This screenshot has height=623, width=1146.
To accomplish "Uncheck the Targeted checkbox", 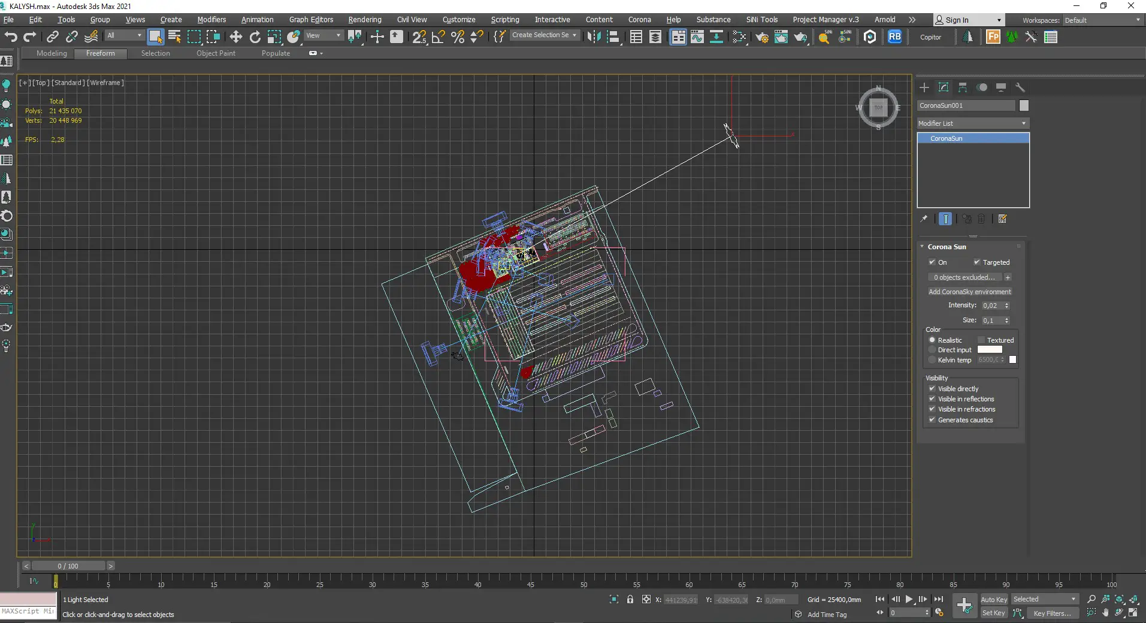I will (976, 262).
